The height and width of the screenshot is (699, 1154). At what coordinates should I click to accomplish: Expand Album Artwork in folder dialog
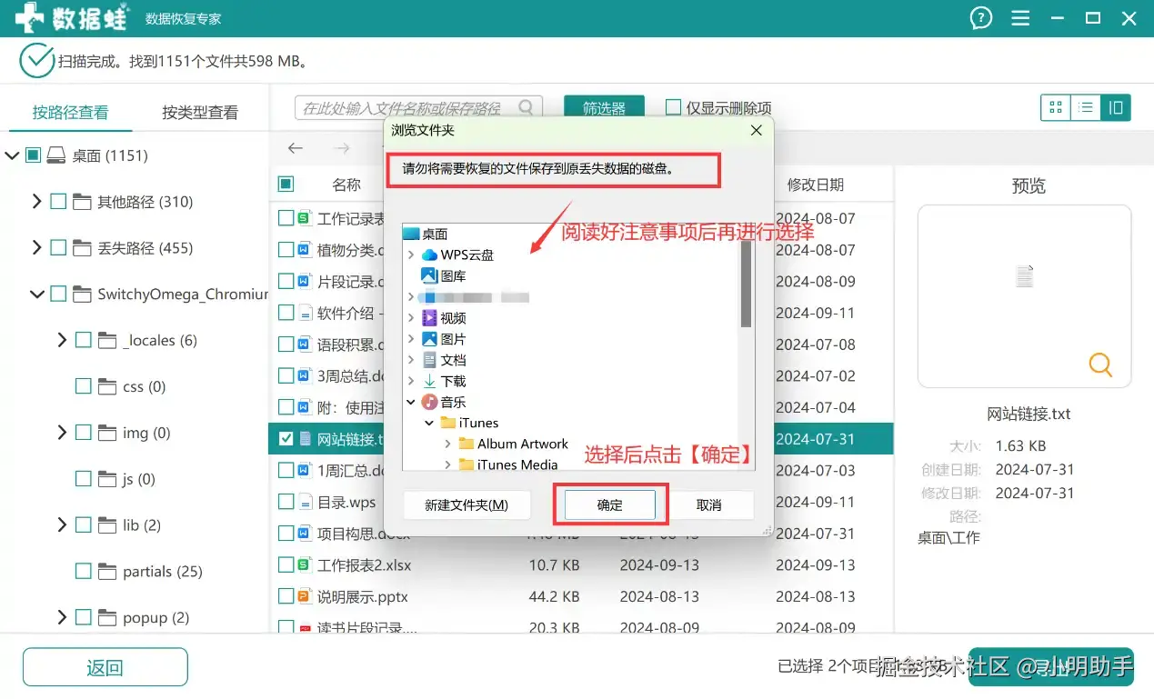(x=448, y=444)
